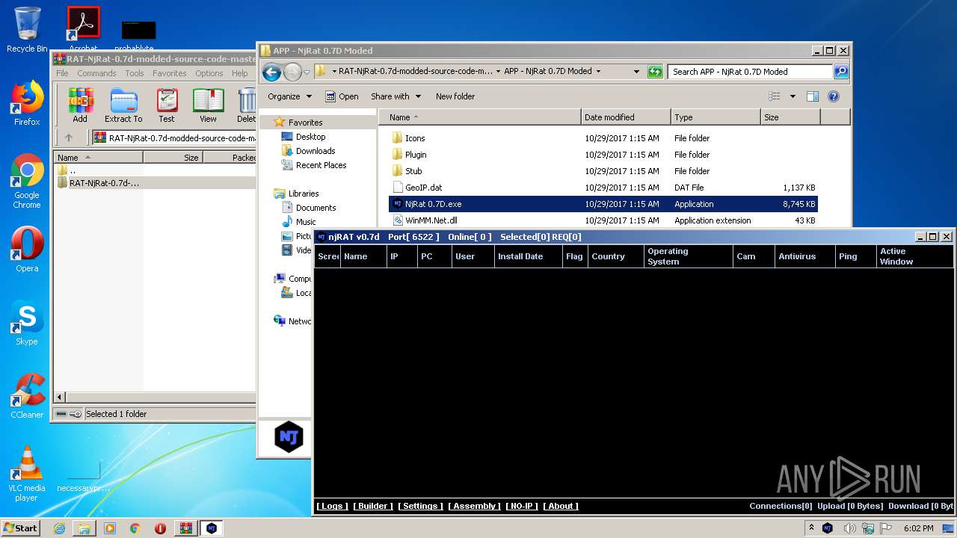Image resolution: width=957 pixels, height=538 pixels.
Task: Click [ Assembly ] in njRAT
Action: click(475, 506)
